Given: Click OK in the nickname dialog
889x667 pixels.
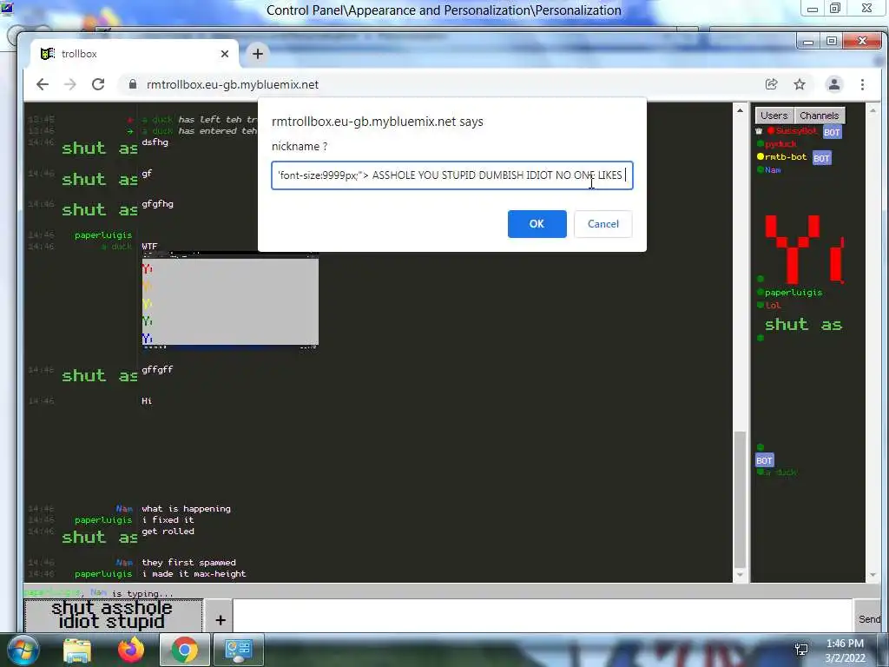Looking at the screenshot, I should coord(537,224).
